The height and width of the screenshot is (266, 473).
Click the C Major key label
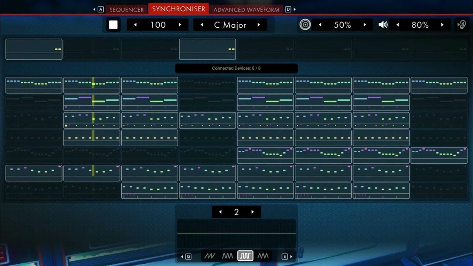coord(230,25)
